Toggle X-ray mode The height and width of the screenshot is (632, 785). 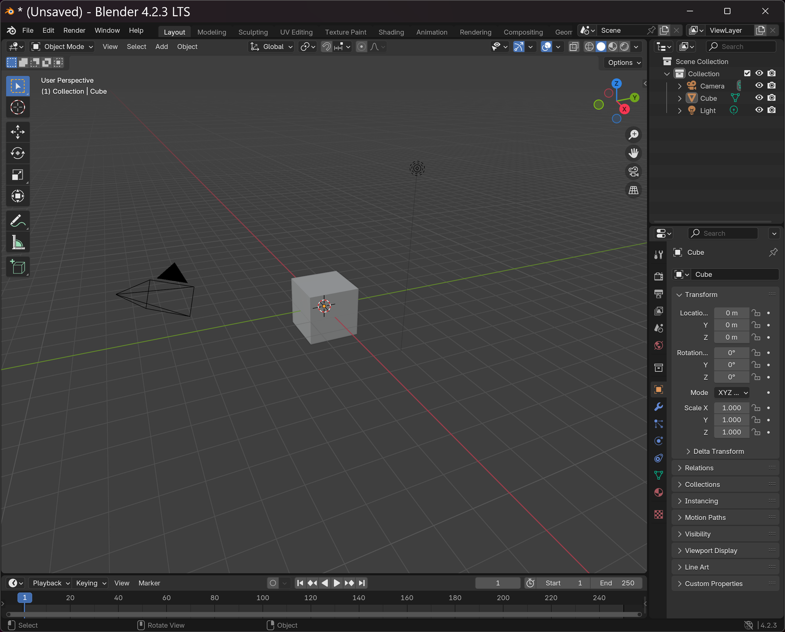(574, 47)
